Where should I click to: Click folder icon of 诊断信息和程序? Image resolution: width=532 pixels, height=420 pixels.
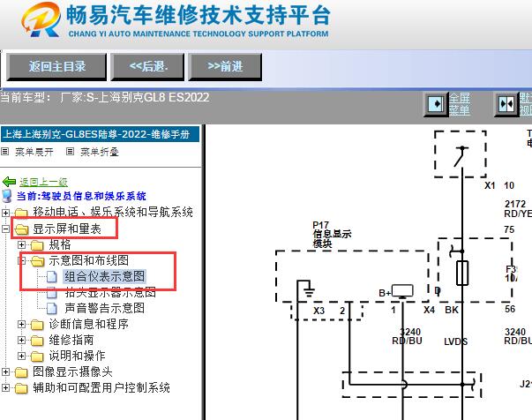point(37,325)
